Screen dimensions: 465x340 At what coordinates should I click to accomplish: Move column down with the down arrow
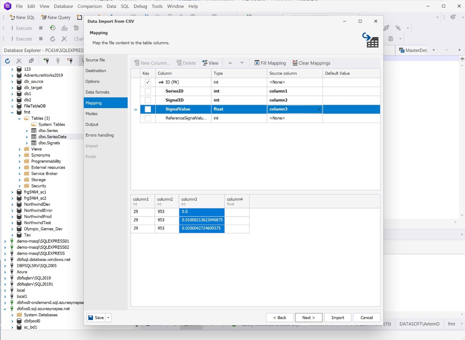point(242,63)
